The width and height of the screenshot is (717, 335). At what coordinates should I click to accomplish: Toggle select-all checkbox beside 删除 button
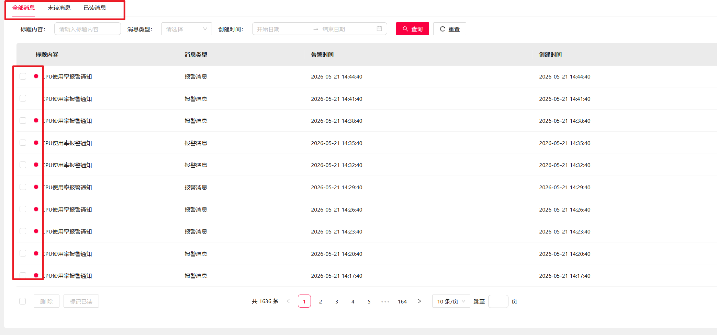pyautogui.click(x=23, y=301)
